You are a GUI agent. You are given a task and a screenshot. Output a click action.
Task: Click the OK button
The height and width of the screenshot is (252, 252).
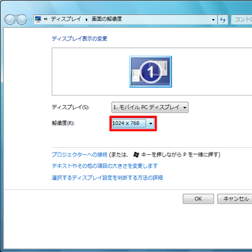(x=198, y=199)
